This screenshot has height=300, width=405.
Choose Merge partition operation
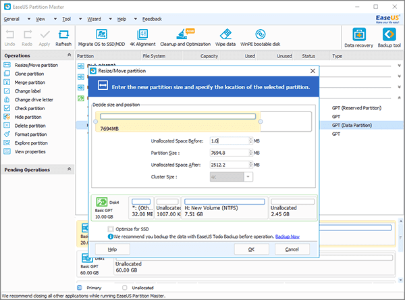[24, 82]
